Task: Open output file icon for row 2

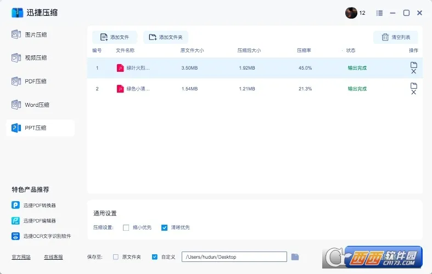Action: click(413, 85)
